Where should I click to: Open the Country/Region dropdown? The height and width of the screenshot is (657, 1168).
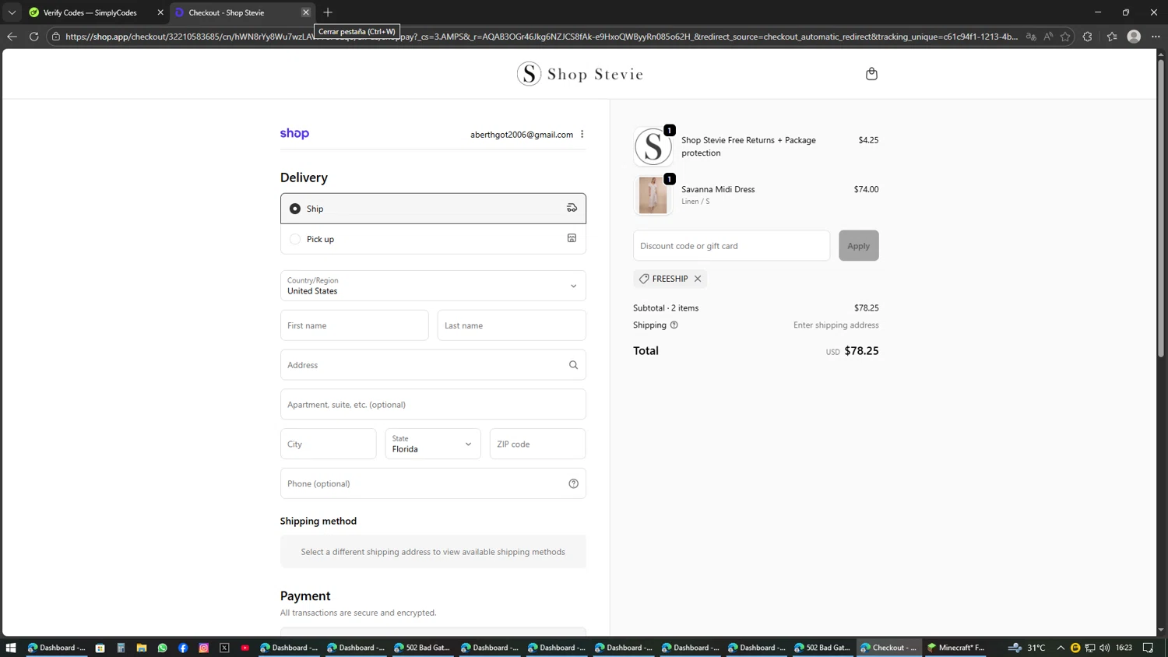coord(433,286)
